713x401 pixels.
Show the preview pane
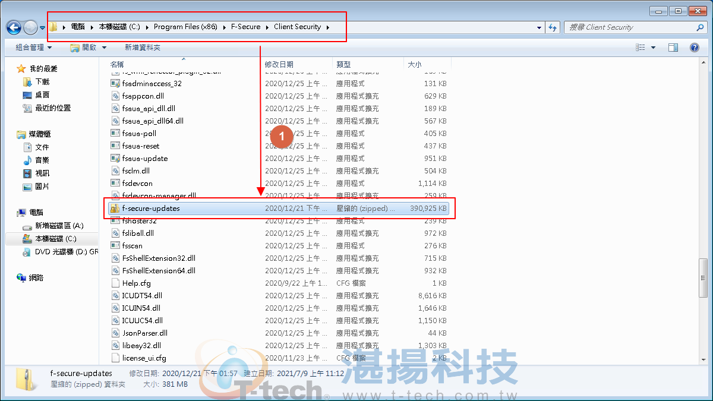(673, 48)
